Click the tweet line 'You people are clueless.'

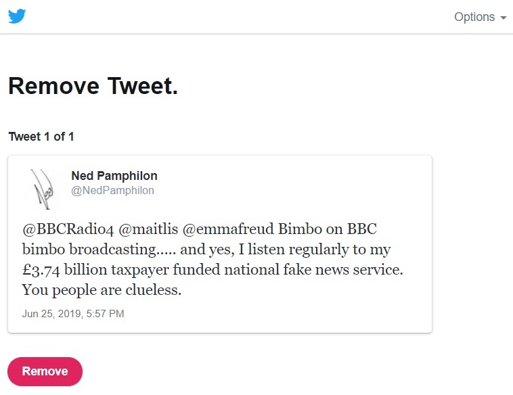102,289
